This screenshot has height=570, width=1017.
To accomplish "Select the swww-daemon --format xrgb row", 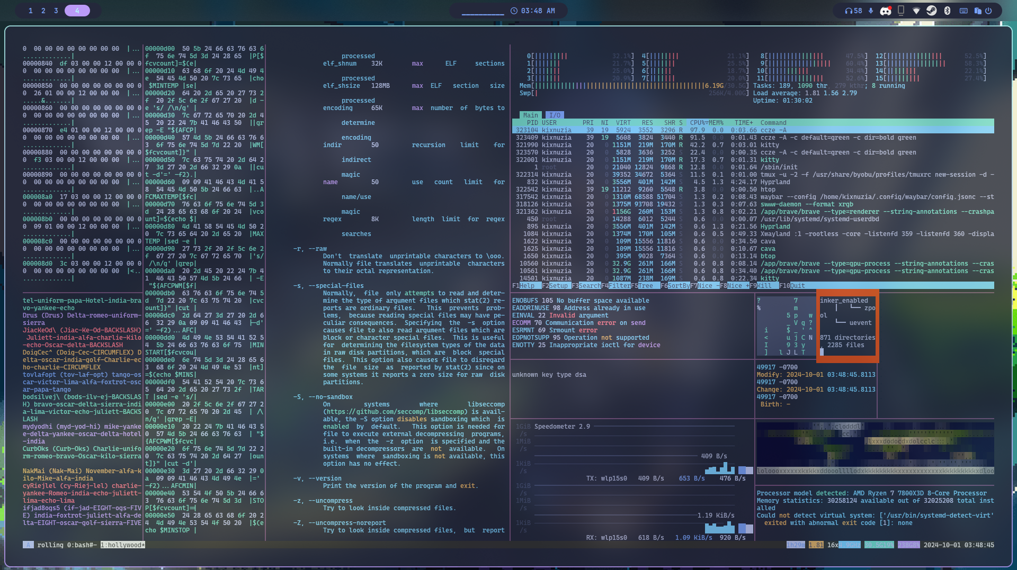I will [753, 204].
